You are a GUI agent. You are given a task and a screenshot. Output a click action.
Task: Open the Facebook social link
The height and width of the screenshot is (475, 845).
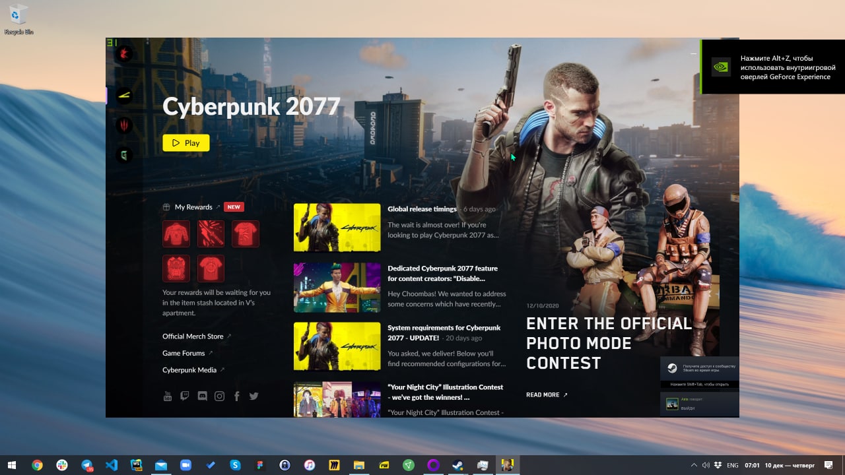point(236,396)
